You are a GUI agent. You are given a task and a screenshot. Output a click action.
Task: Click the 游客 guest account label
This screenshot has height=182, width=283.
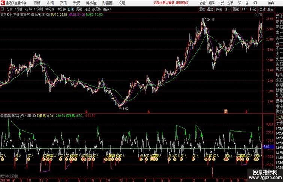coord(271,3)
